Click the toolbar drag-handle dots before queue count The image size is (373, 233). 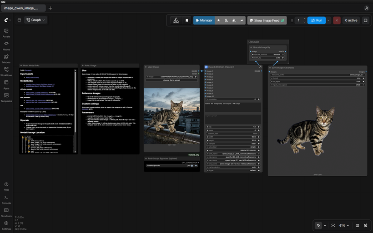click(292, 20)
